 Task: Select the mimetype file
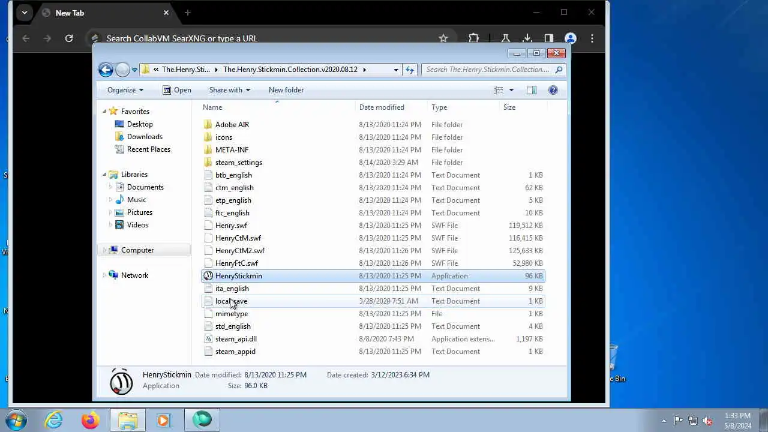[231, 314]
